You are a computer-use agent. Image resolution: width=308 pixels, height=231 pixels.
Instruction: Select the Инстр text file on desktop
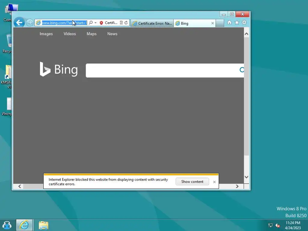tap(7, 106)
